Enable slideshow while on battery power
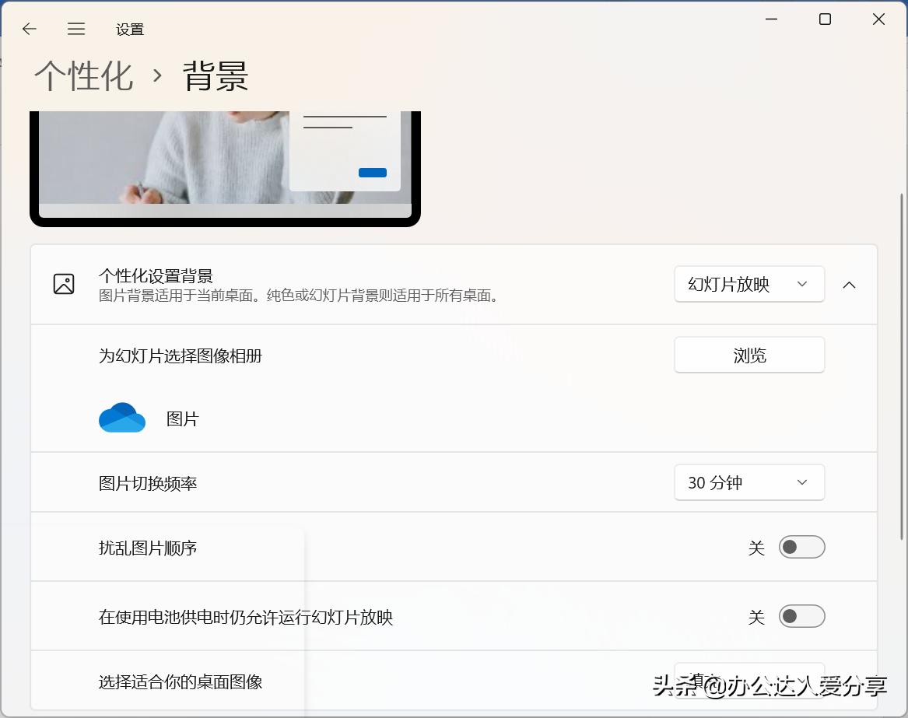Image resolution: width=908 pixels, height=718 pixels. coord(801,615)
